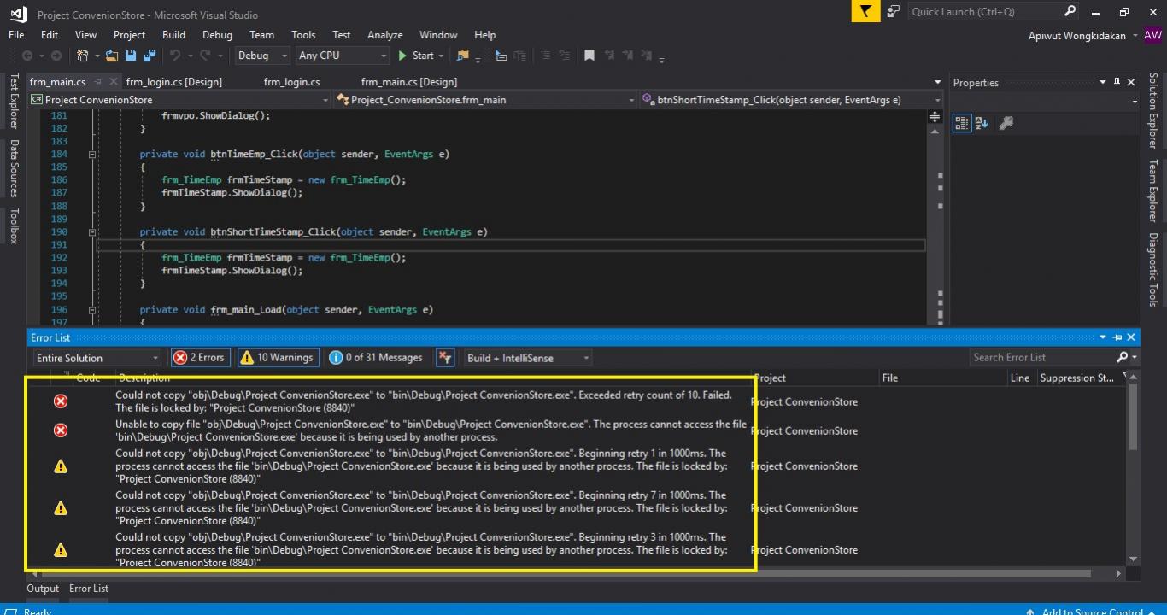Click the pin icon on frm_main.cs tab
Image resolution: width=1167 pixels, height=615 pixels.
click(x=98, y=82)
